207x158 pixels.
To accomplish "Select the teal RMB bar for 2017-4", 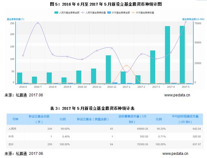I will pyautogui.click(x=167, y=55).
